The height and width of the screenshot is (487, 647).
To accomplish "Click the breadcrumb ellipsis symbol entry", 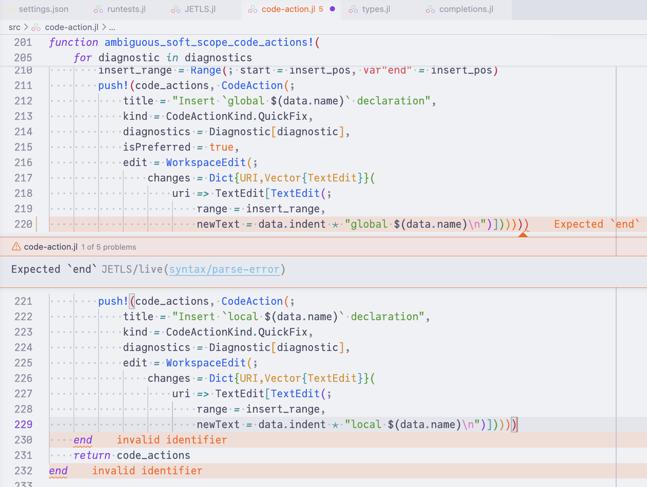I will pyautogui.click(x=112, y=27).
